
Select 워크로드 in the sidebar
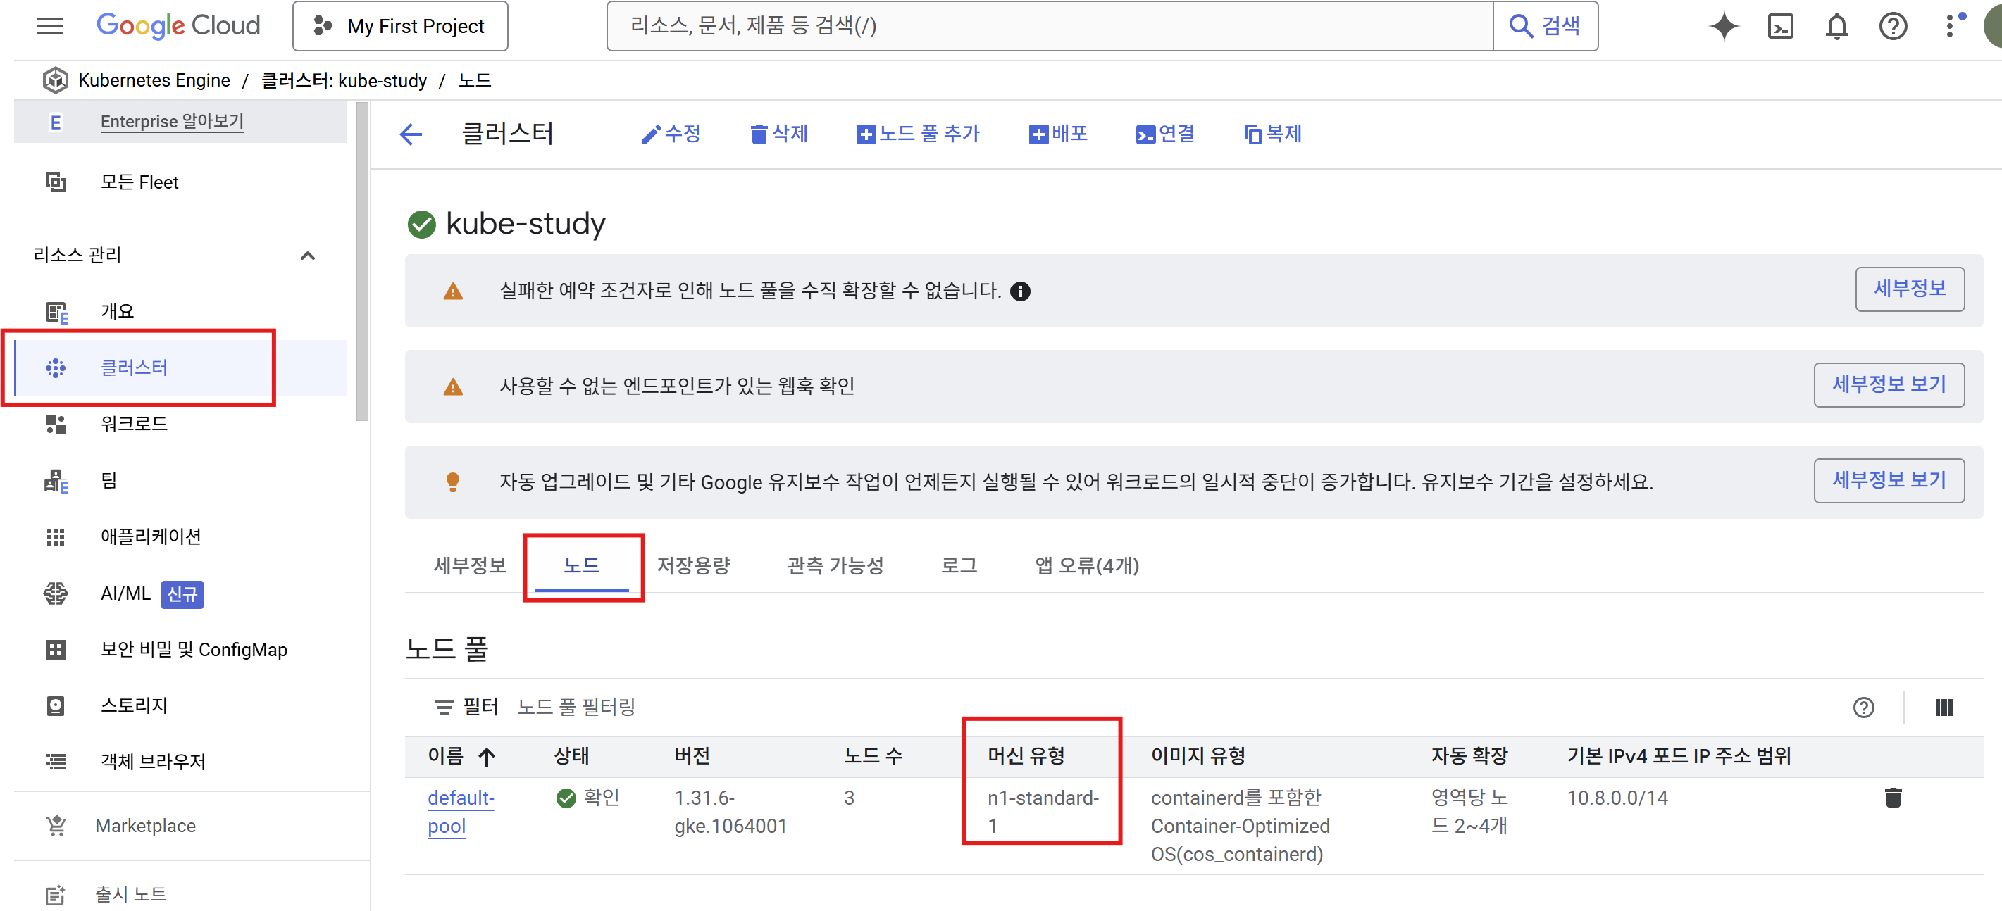click(x=134, y=424)
